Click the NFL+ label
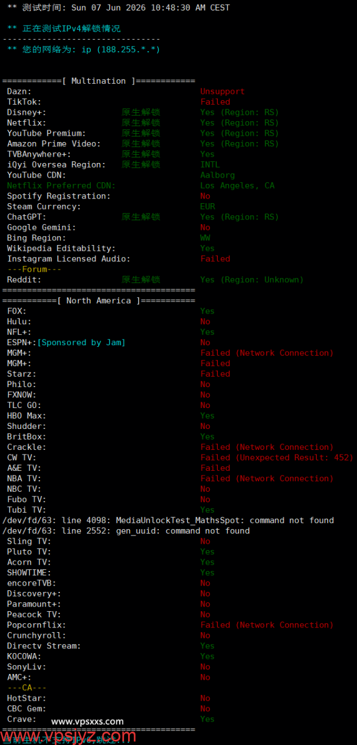The width and height of the screenshot is (357, 745). 19,332
